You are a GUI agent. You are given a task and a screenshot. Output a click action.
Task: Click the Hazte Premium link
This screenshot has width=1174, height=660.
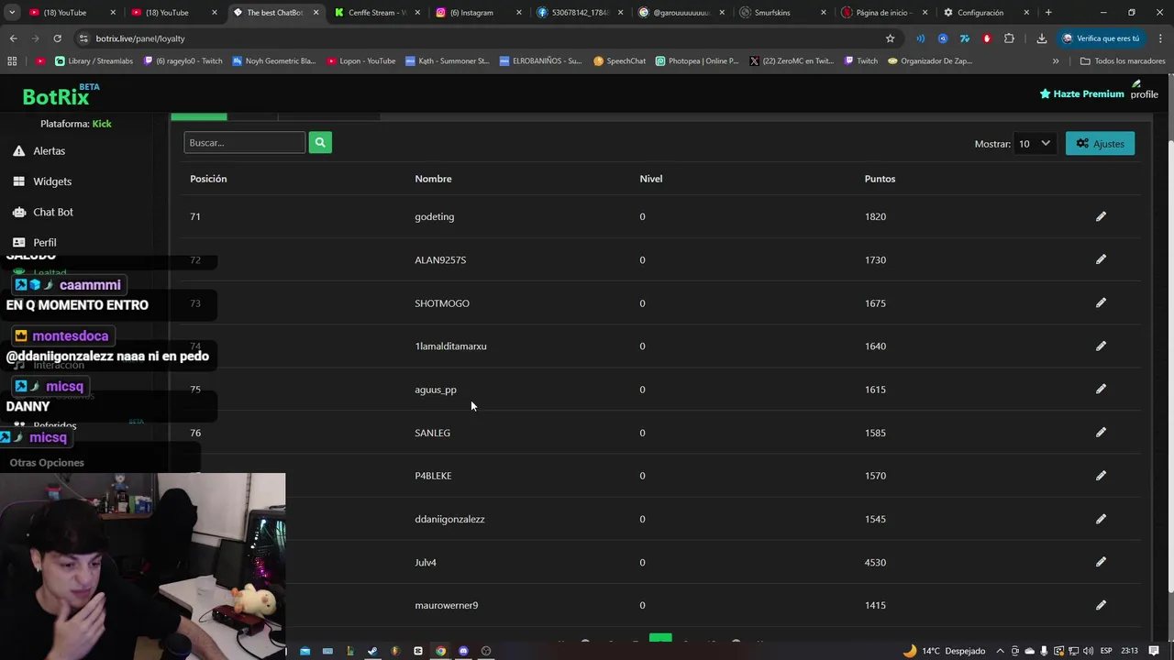click(1081, 93)
